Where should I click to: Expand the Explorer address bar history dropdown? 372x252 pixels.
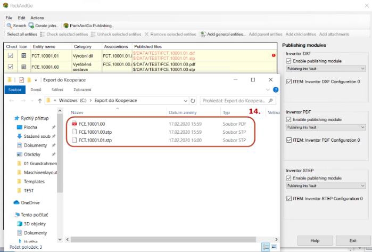click(185, 100)
